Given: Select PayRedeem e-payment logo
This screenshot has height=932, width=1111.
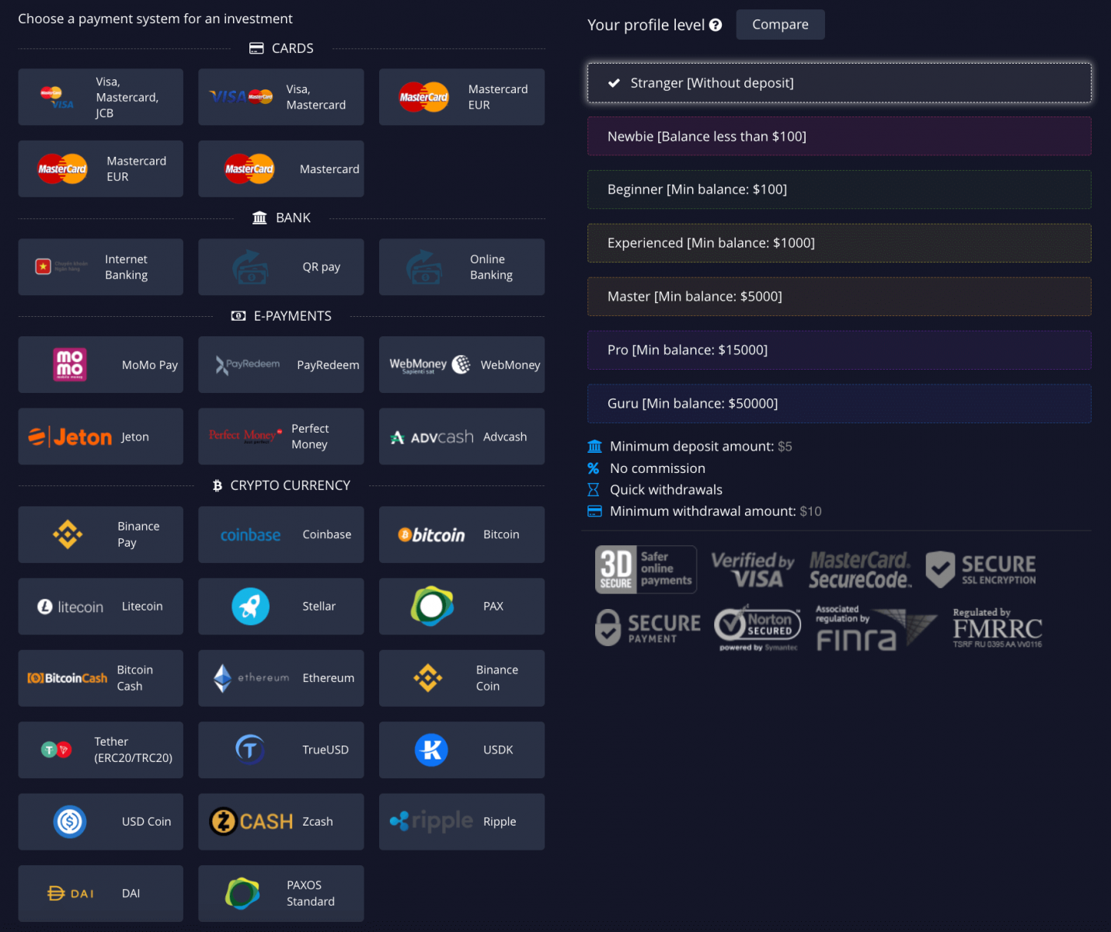Looking at the screenshot, I should [247, 364].
